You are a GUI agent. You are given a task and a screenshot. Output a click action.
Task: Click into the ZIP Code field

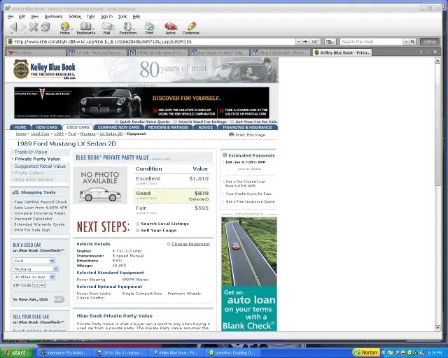coord(39,285)
